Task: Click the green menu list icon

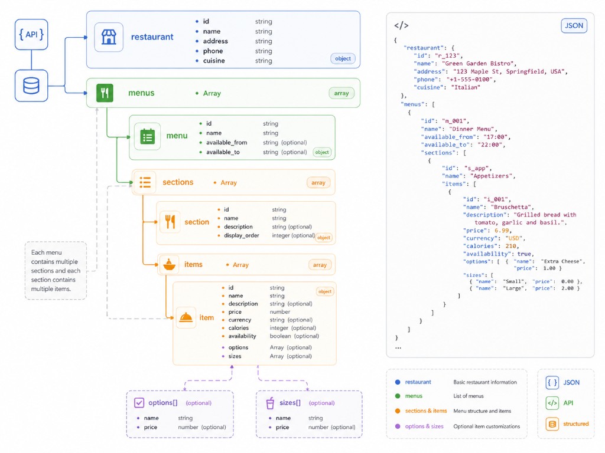Action: click(x=147, y=136)
